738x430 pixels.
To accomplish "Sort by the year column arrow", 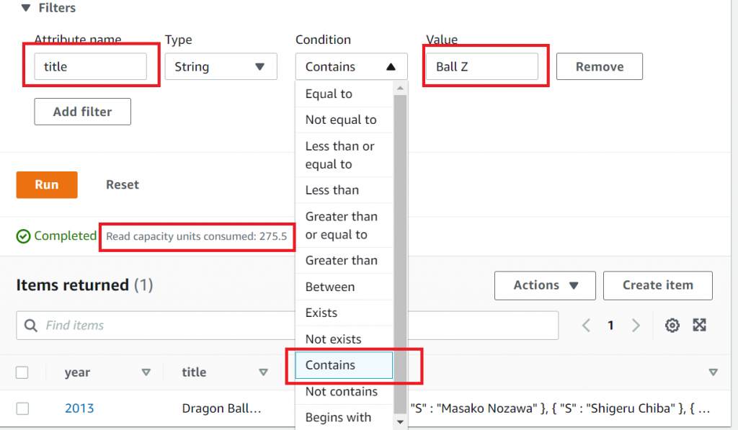I will coord(146,372).
